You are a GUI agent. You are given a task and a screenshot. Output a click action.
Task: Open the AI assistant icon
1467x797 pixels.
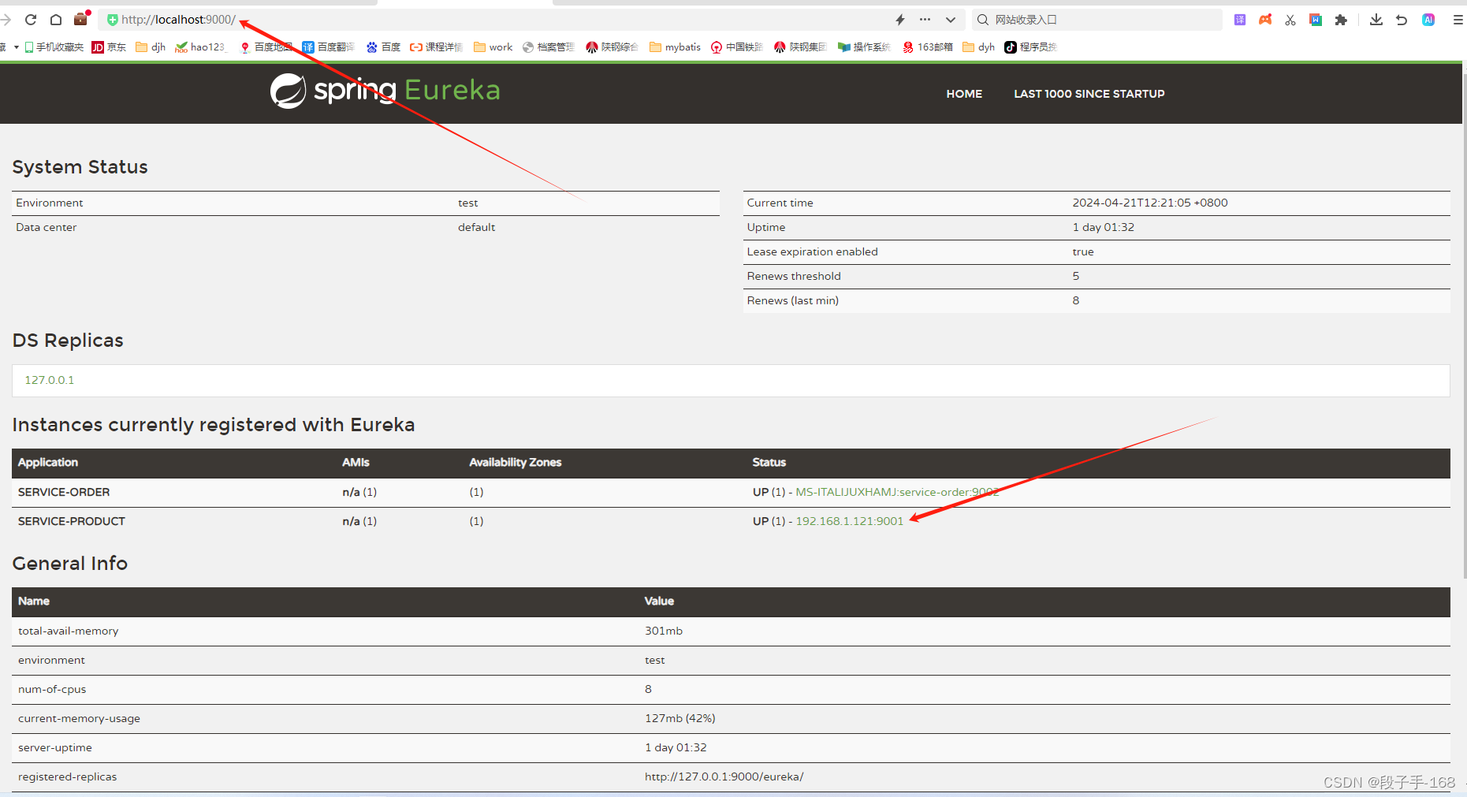click(1428, 20)
